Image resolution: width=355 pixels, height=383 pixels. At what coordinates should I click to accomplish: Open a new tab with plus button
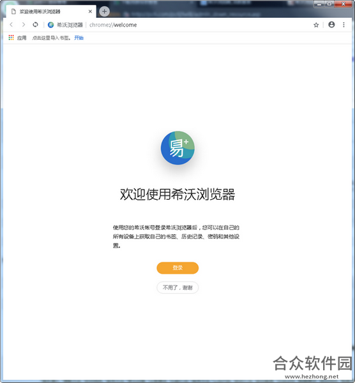(x=104, y=11)
